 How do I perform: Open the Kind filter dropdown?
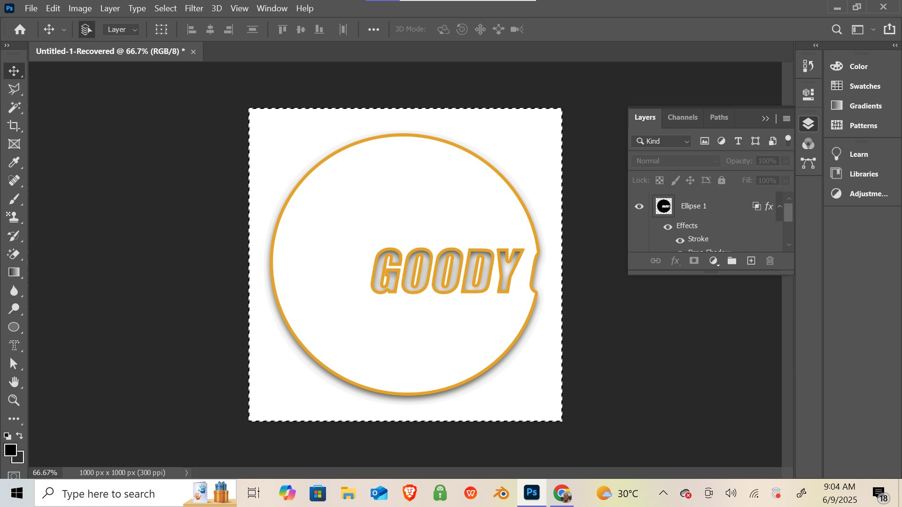(662, 141)
